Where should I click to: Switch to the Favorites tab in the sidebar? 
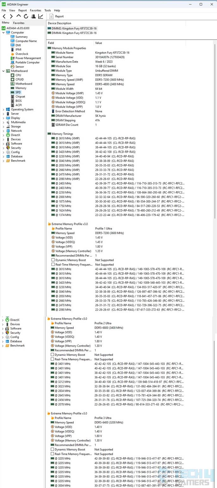pyautogui.click(x=19, y=23)
